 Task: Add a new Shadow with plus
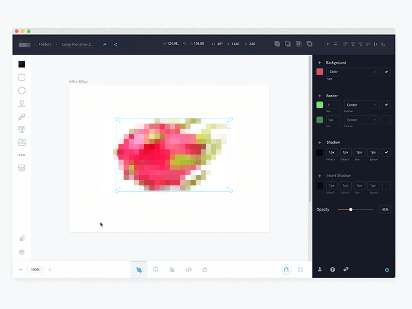pyautogui.click(x=320, y=143)
